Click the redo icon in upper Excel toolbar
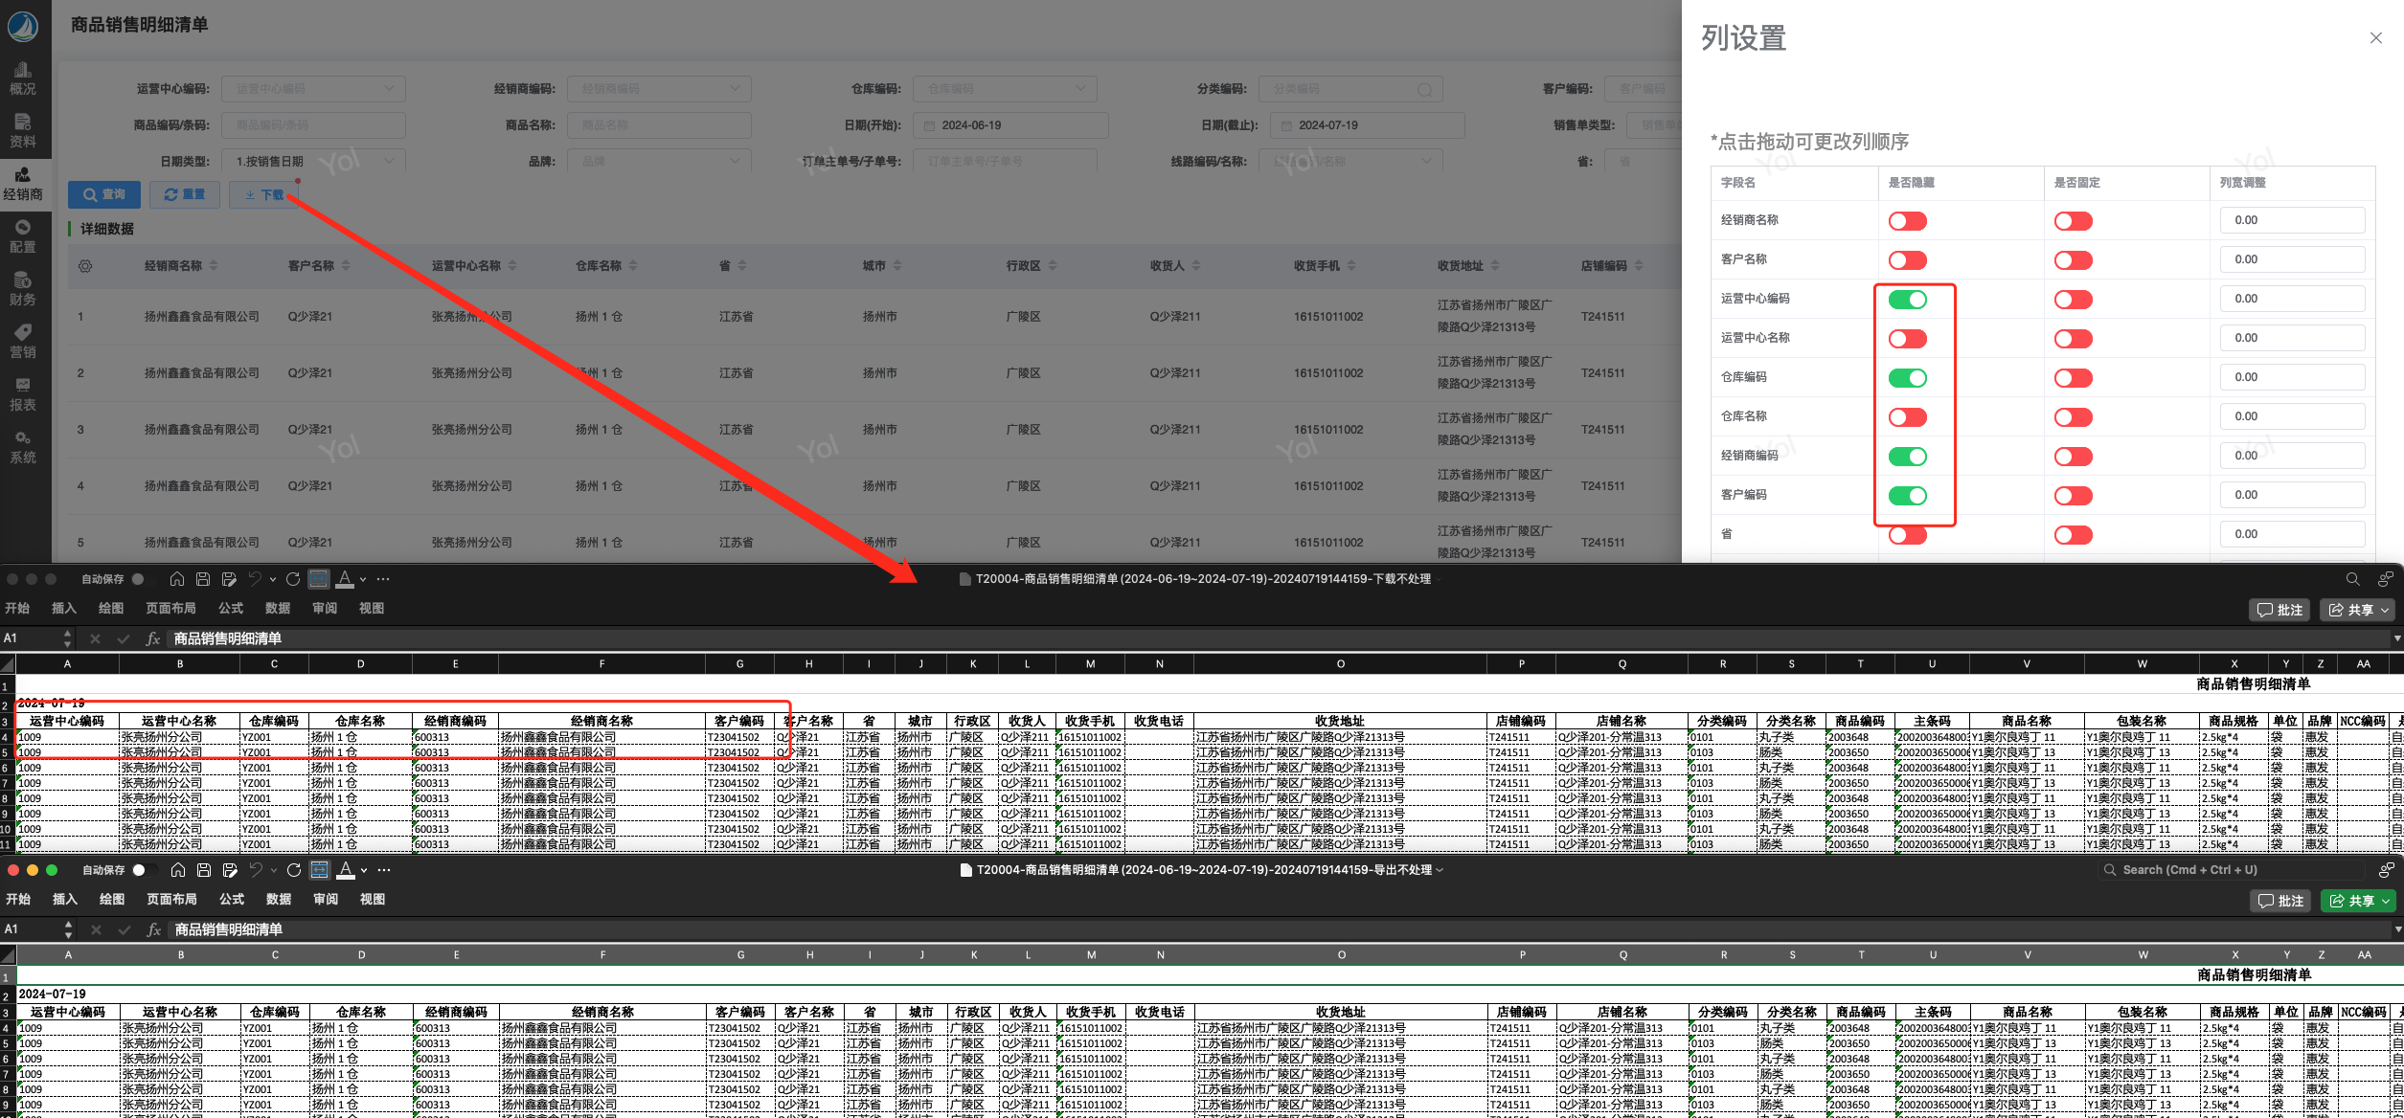 (x=293, y=579)
